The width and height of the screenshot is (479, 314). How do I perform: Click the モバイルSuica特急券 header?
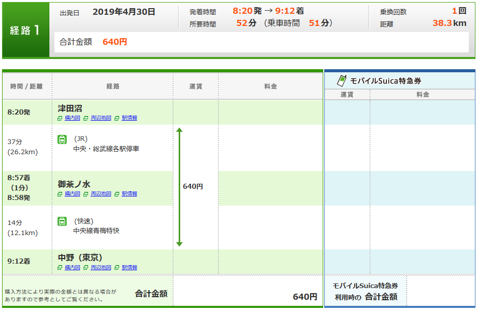[x=385, y=81]
